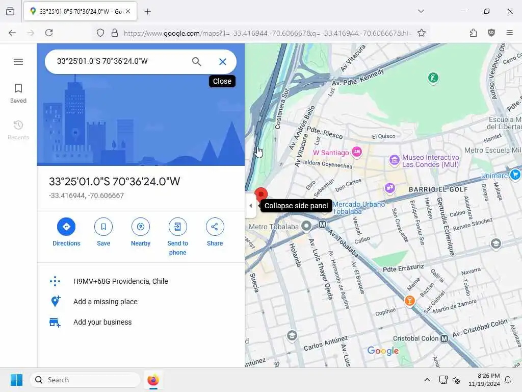
Task: Click the Metro Escuela Militar label
Action: pyautogui.click(x=493, y=151)
